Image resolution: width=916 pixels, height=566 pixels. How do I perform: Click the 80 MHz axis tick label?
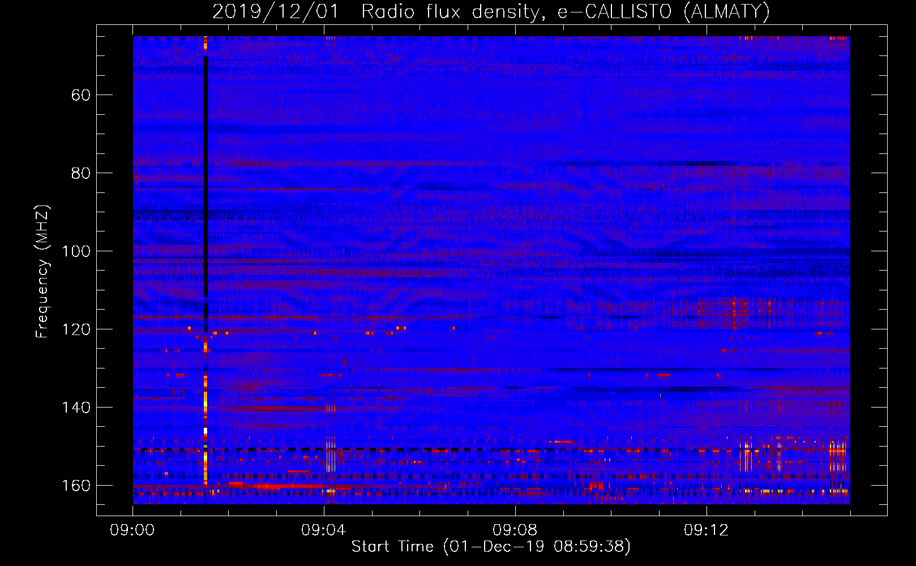(x=81, y=173)
